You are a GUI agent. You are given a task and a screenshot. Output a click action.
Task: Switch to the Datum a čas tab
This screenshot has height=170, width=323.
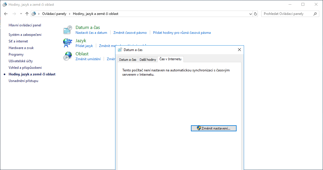(127, 60)
